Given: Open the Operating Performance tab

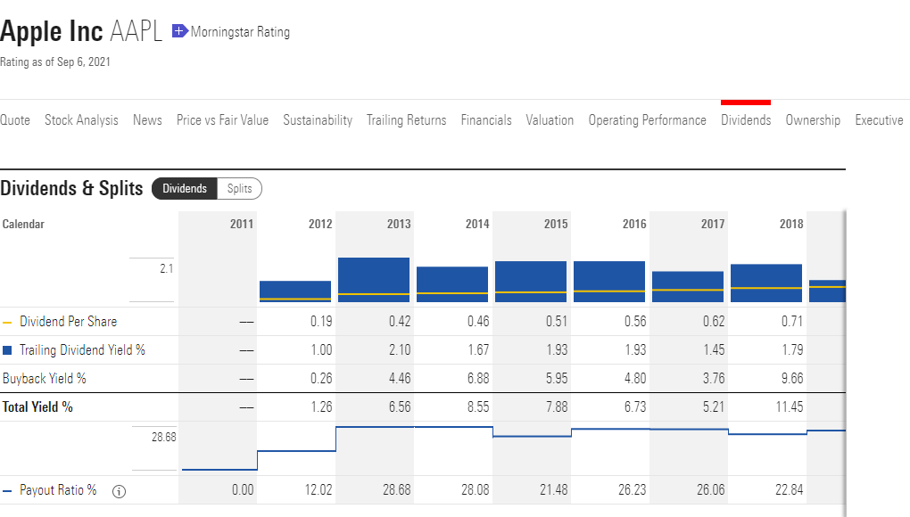Looking at the screenshot, I should click(x=647, y=120).
